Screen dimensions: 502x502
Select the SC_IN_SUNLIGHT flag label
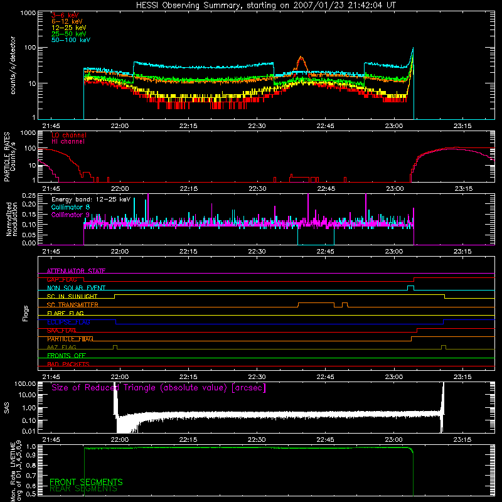(72, 296)
